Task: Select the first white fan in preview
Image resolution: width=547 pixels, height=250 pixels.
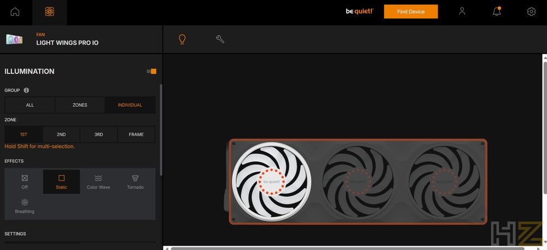Action: pos(271,182)
